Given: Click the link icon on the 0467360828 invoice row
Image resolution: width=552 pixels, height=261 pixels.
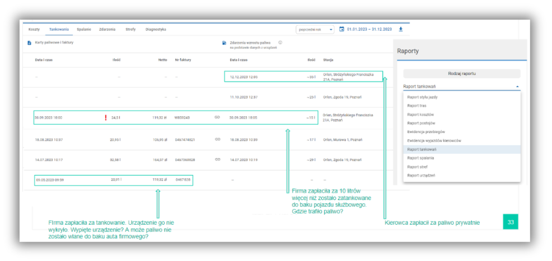Looking at the screenshot, I should click(x=217, y=159).
